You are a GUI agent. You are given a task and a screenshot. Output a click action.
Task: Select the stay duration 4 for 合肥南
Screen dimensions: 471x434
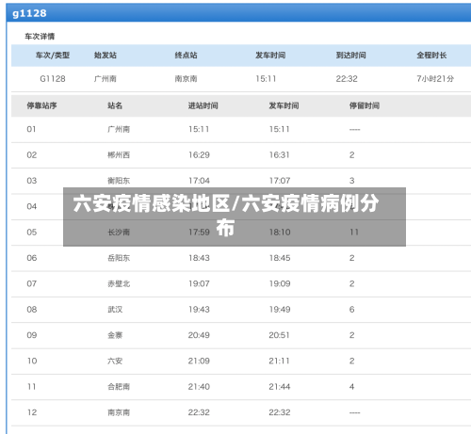coord(352,387)
